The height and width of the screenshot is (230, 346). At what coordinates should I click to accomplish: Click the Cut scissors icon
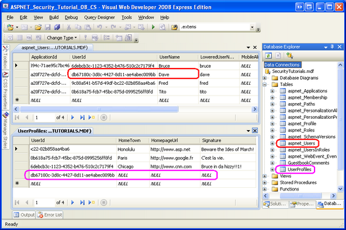coord(69,27)
